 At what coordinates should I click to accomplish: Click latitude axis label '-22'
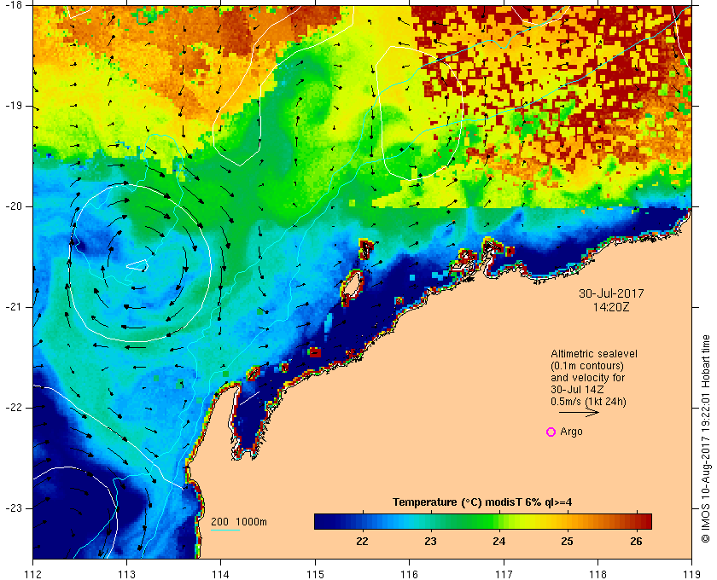[x=13, y=408]
